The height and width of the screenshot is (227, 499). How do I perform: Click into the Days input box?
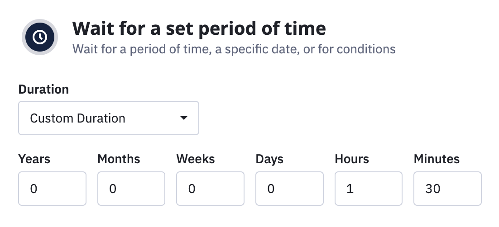[x=289, y=189]
